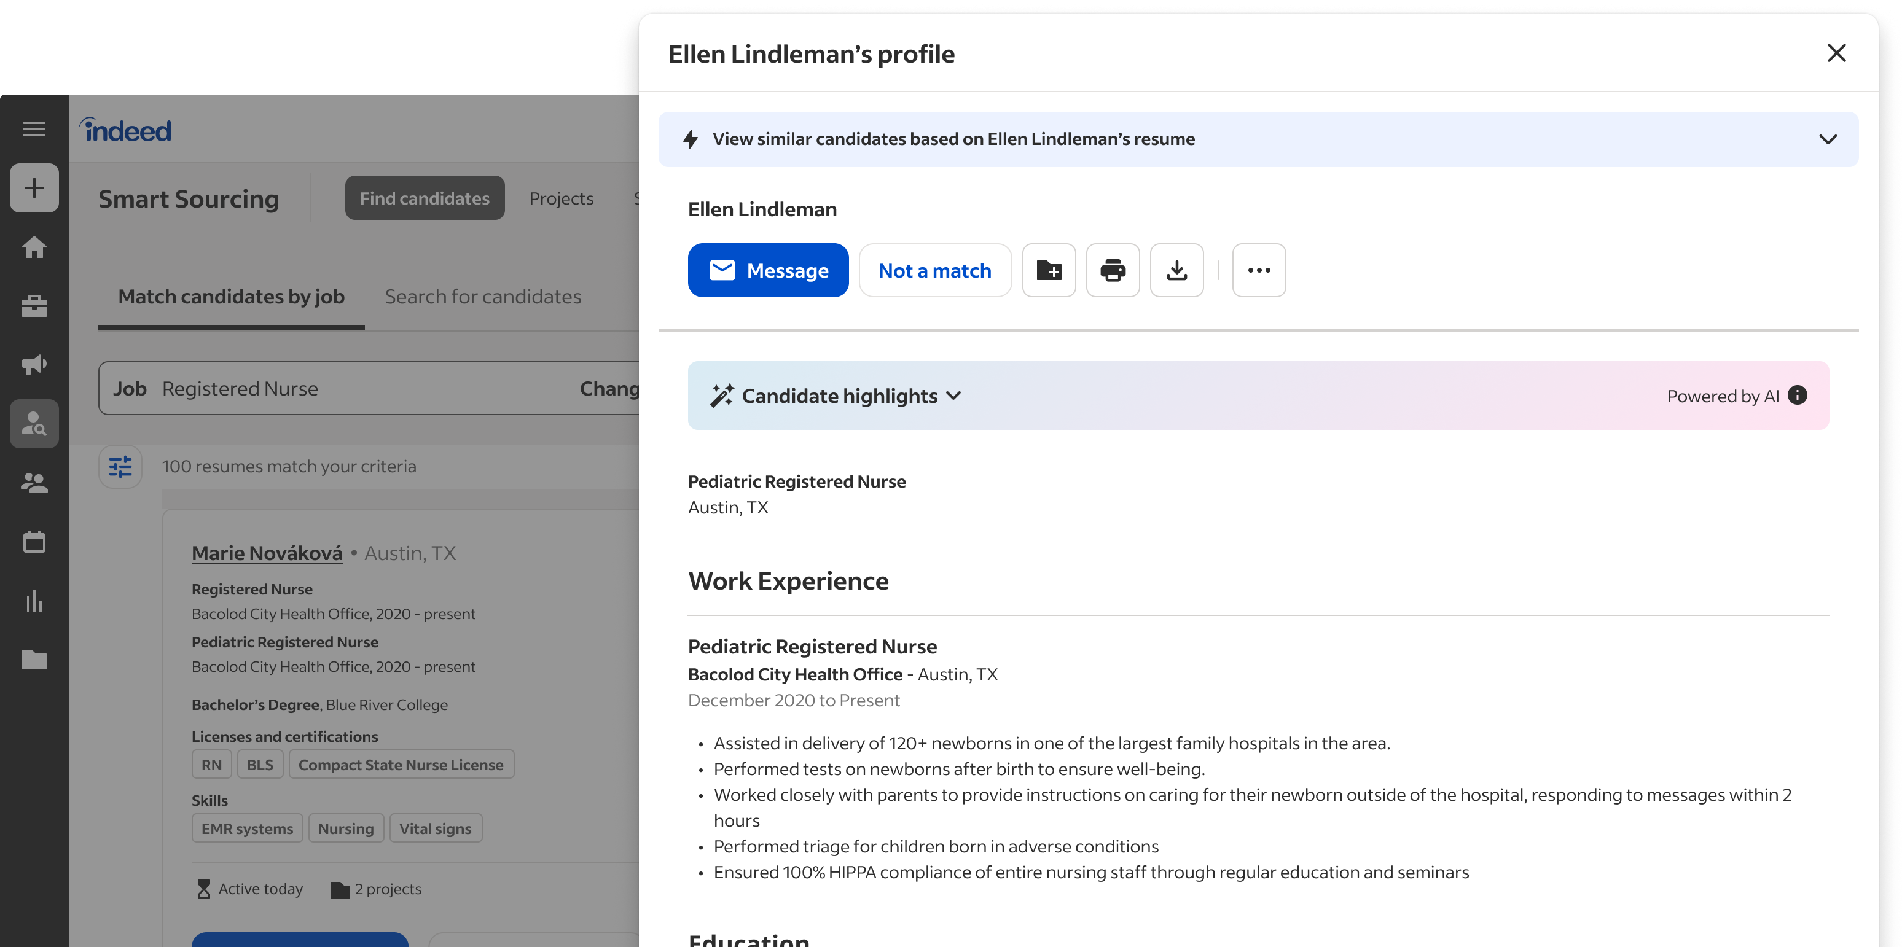Click 'Bachelor's Degree, Blue River College' text
Image resolution: width=1902 pixels, height=947 pixels.
tap(319, 704)
